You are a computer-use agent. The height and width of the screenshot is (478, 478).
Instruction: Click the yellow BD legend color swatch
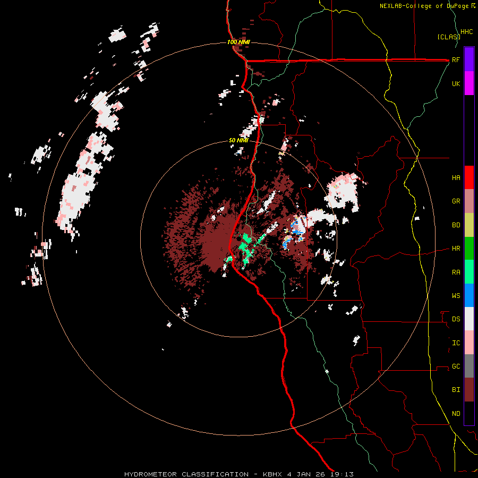[469, 225]
